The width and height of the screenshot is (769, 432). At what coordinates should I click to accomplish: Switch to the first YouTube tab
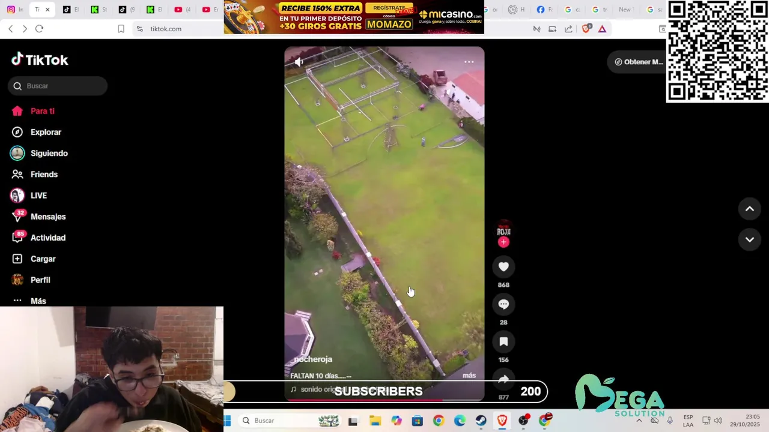tap(182, 10)
